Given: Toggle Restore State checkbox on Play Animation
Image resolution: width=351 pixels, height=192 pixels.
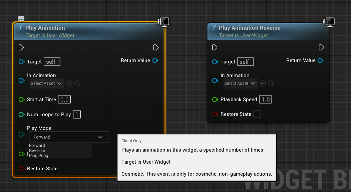Looking at the screenshot, I should click(x=63, y=169).
